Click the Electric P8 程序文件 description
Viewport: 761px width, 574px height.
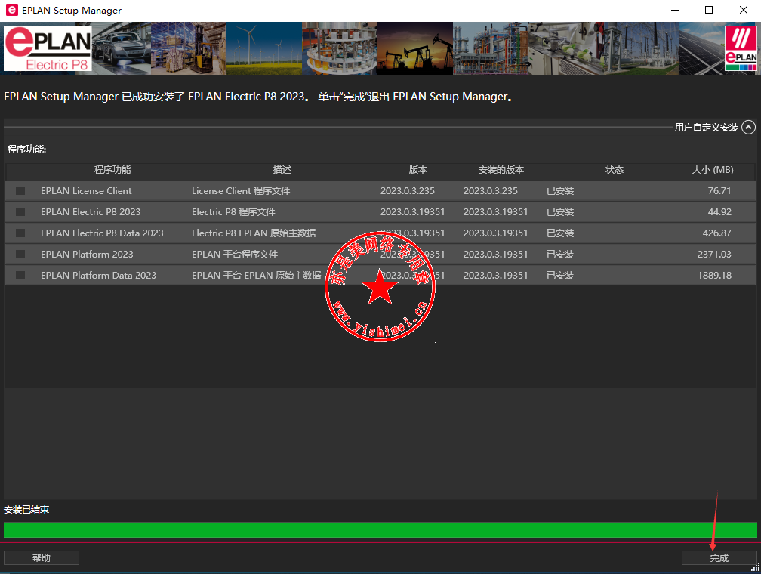pos(233,211)
